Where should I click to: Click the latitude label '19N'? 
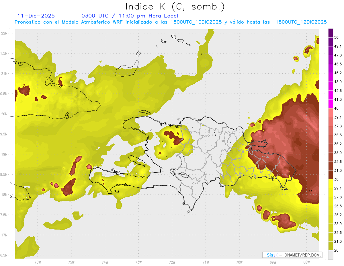click(x=5, y=154)
